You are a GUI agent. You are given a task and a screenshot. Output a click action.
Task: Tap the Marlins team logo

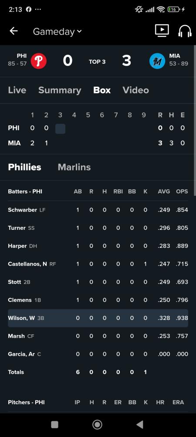pos(157,61)
